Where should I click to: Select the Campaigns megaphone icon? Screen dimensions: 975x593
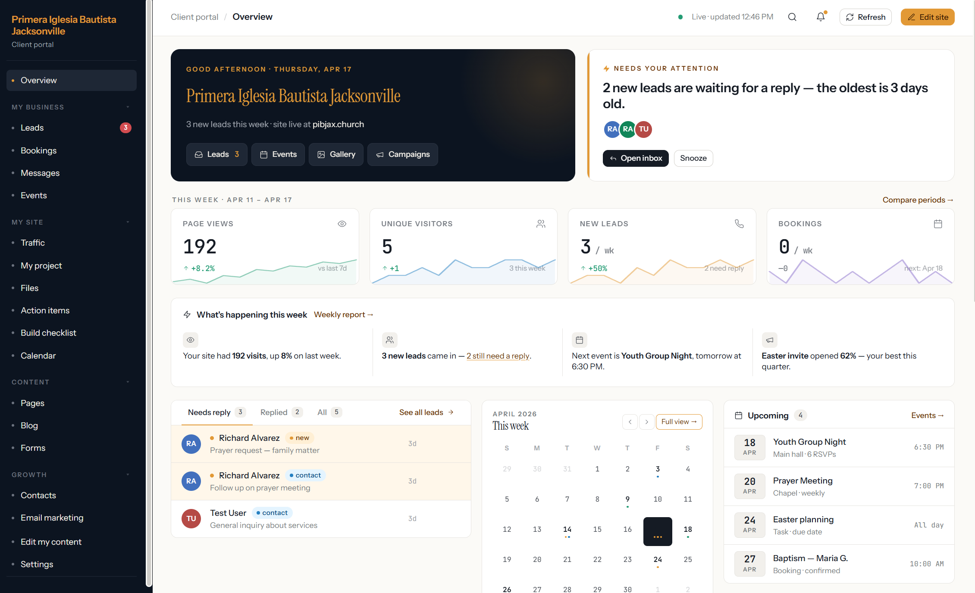pos(379,154)
